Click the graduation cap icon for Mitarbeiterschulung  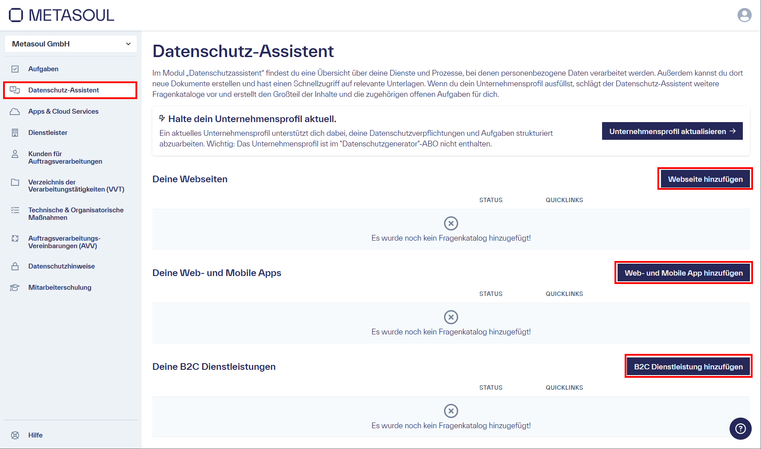15,287
